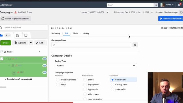183x103 pixels.
Task: Switch to ad sets grid icon tab
Action: click(17, 35)
